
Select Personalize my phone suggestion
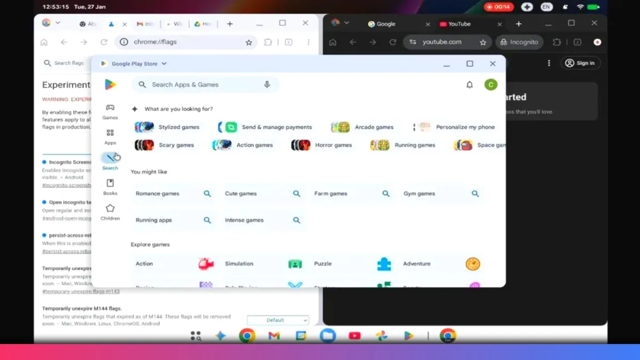pyautogui.click(x=454, y=127)
